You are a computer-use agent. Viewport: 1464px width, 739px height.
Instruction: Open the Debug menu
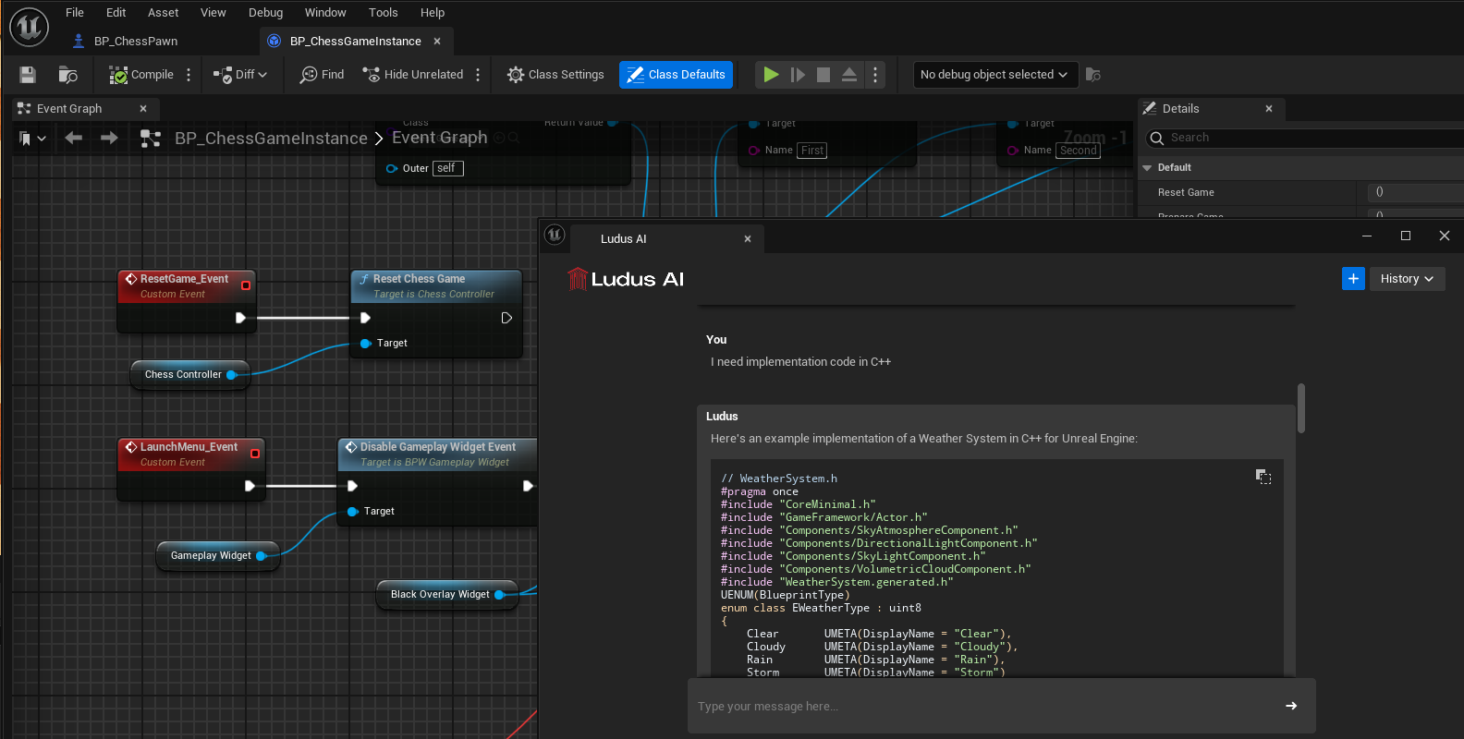pos(266,13)
